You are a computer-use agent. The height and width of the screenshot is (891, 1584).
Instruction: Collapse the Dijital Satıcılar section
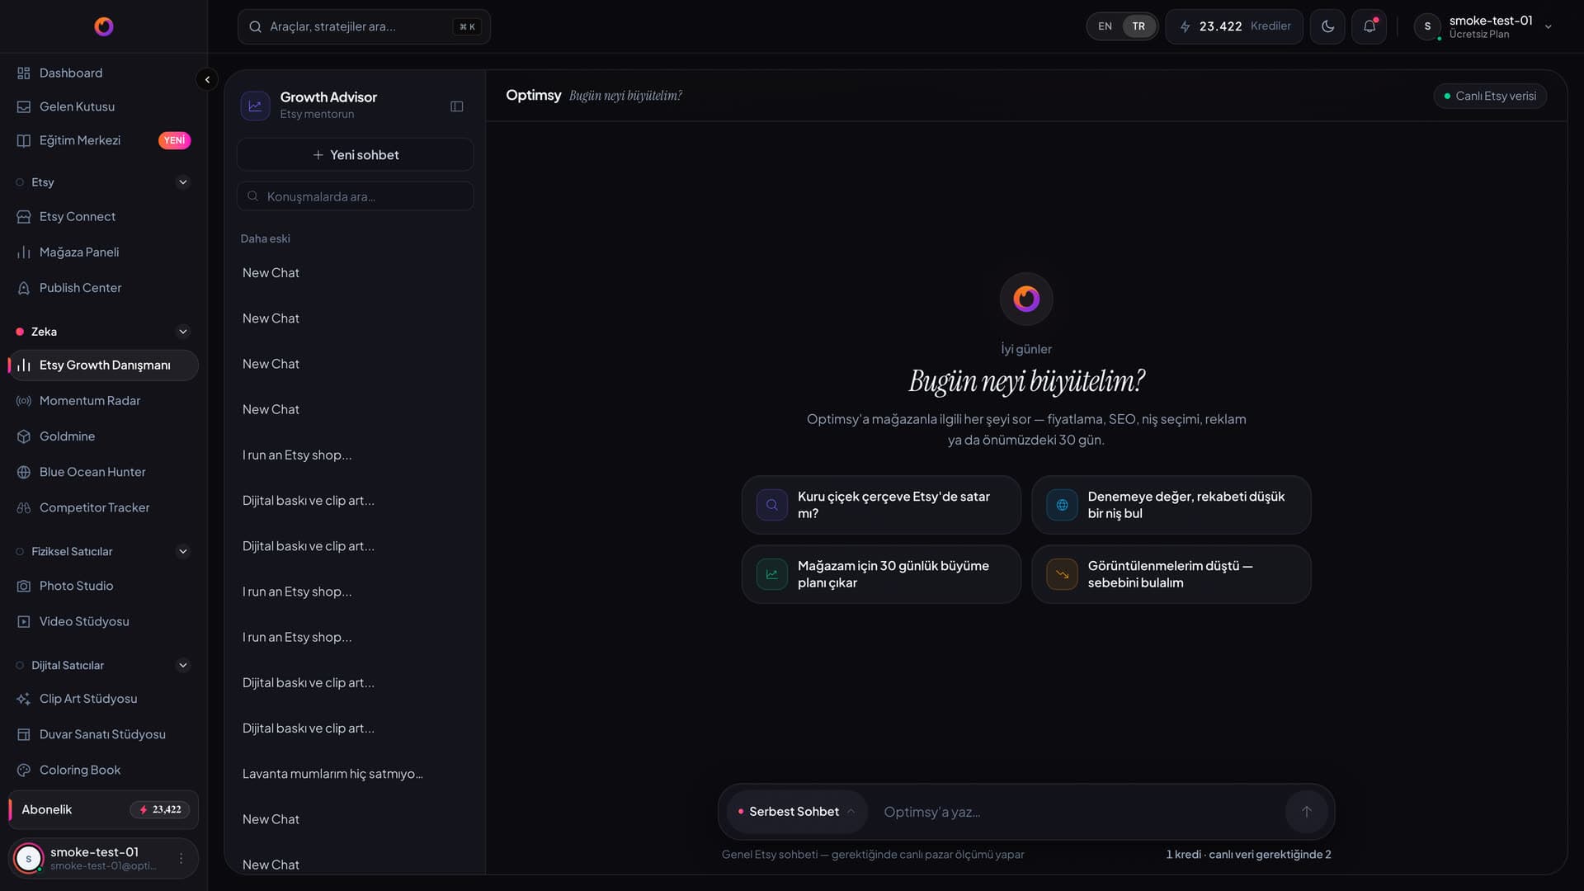pyautogui.click(x=183, y=665)
